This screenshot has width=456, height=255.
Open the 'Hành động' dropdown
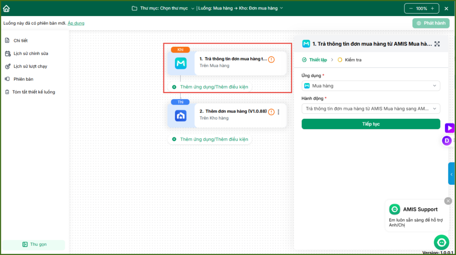coord(371,109)
